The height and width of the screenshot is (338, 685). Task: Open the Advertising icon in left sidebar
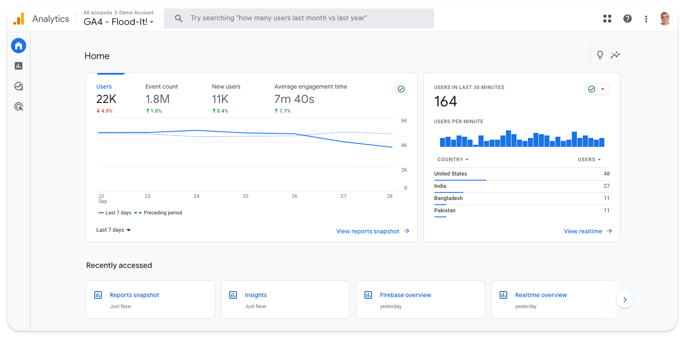(x=19, y=107)
